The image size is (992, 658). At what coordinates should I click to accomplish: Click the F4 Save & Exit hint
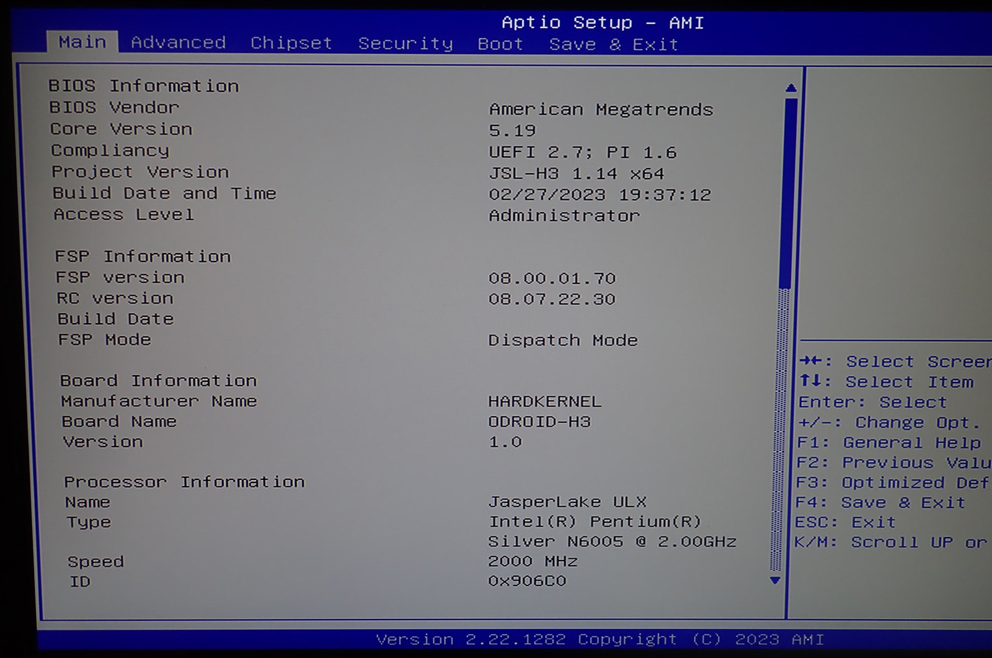click(x=880, y=502)
